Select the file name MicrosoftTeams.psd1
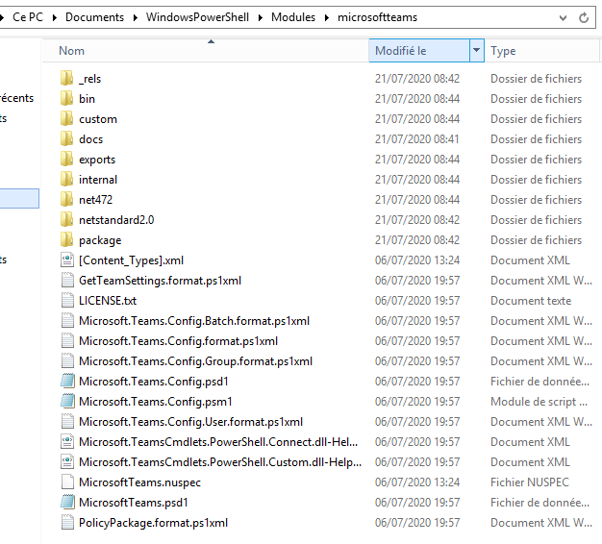 click(x=134, y=503)
